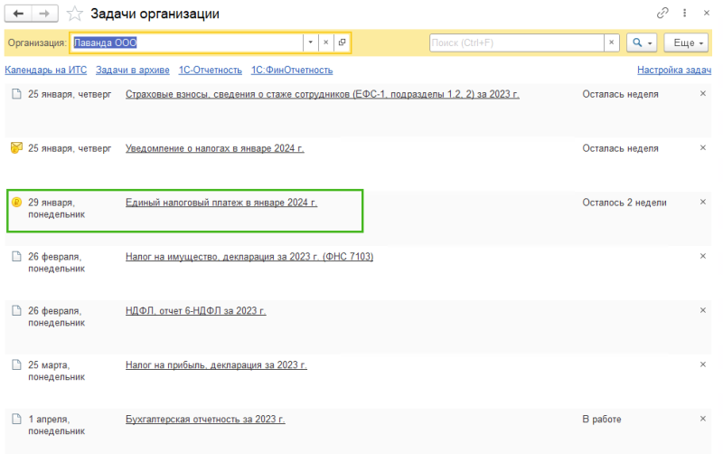Clear the Организация field with its X

326,43
